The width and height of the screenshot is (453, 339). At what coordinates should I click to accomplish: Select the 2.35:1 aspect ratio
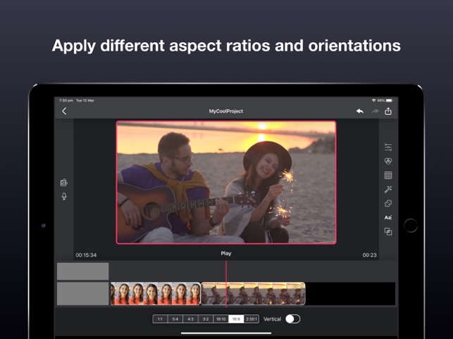click(x=251, y=319)
